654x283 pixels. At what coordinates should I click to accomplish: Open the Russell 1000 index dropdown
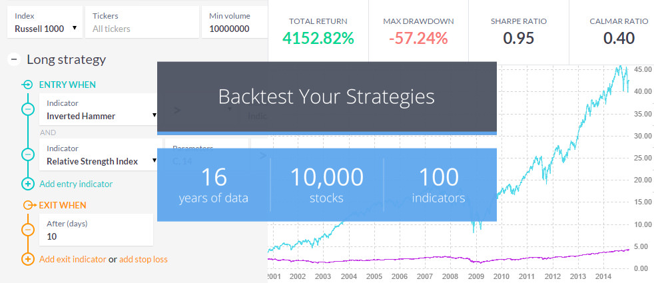tap(45, 29)
